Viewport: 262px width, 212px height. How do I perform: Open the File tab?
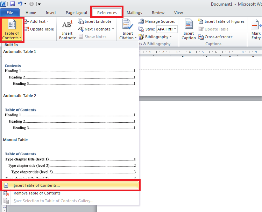[10, 13]
